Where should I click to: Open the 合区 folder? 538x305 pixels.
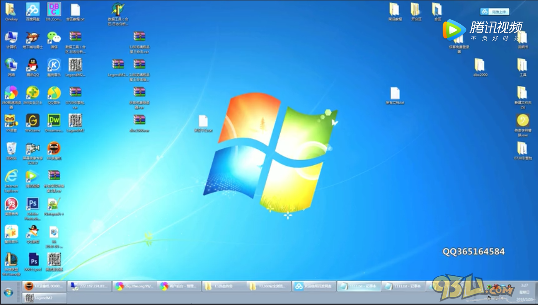tap(437, 12)
